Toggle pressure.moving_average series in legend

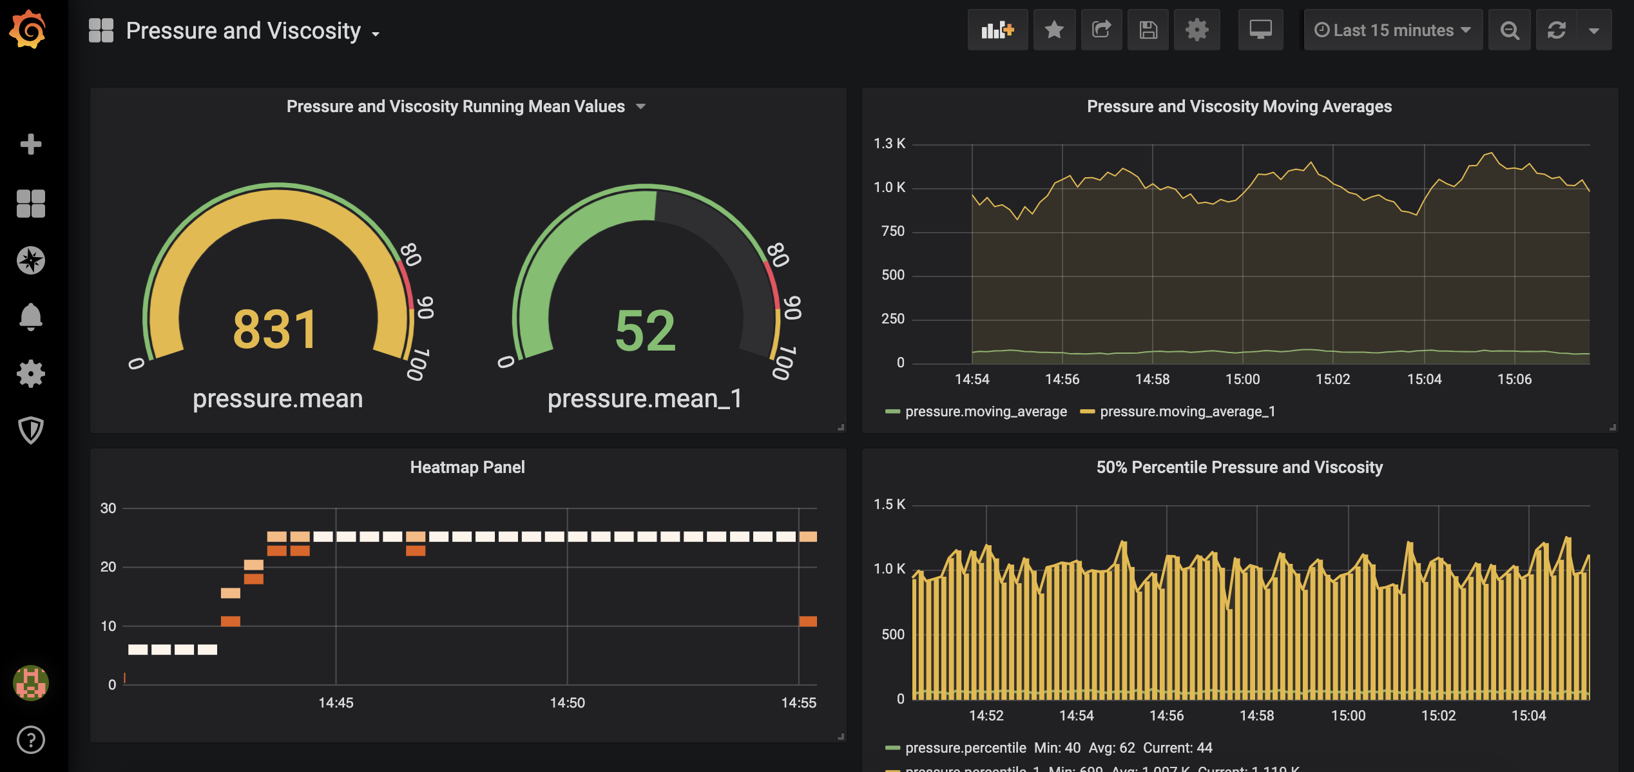pyautogui.click(x=985, y=411)
